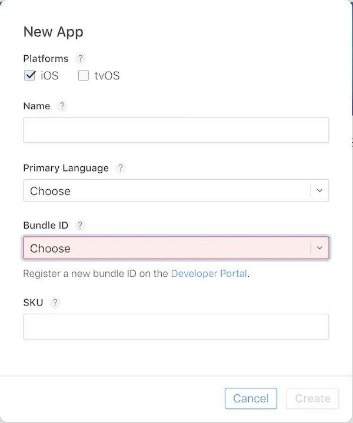Open the Bundle ID help tooltip icon
The width and height of the screenshot is (353, 423).
tap(80, 226)
